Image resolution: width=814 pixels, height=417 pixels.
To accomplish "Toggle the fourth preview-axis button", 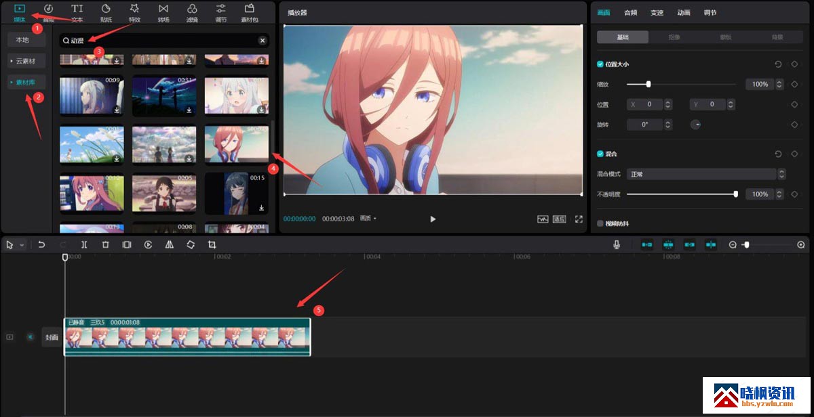I will (x=711, y=244).
